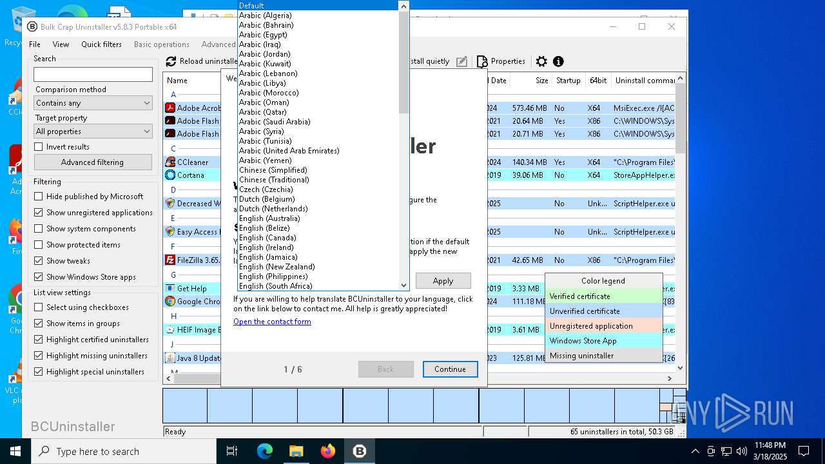
Task: Choose Arabic (Egypt) language
Action: (x=318, y=35)
